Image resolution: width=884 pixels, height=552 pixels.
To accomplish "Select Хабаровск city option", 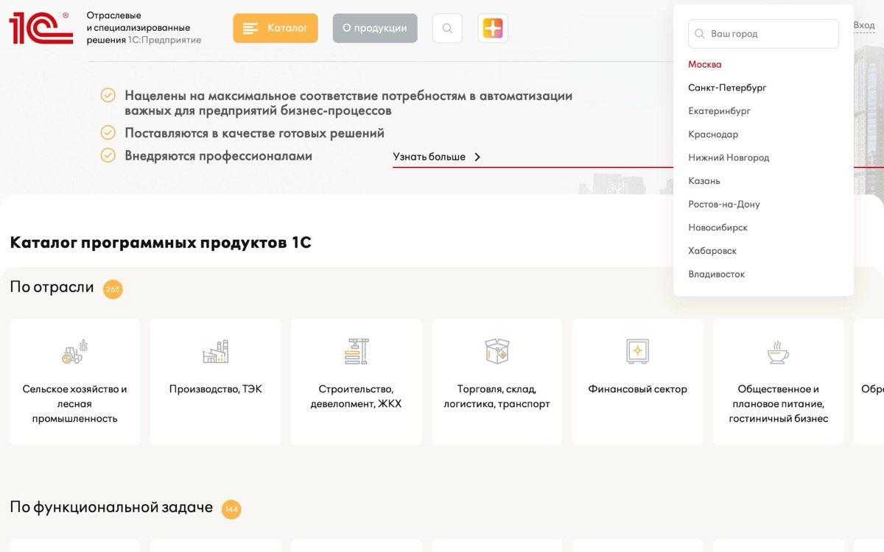I will tap(712, 251).
